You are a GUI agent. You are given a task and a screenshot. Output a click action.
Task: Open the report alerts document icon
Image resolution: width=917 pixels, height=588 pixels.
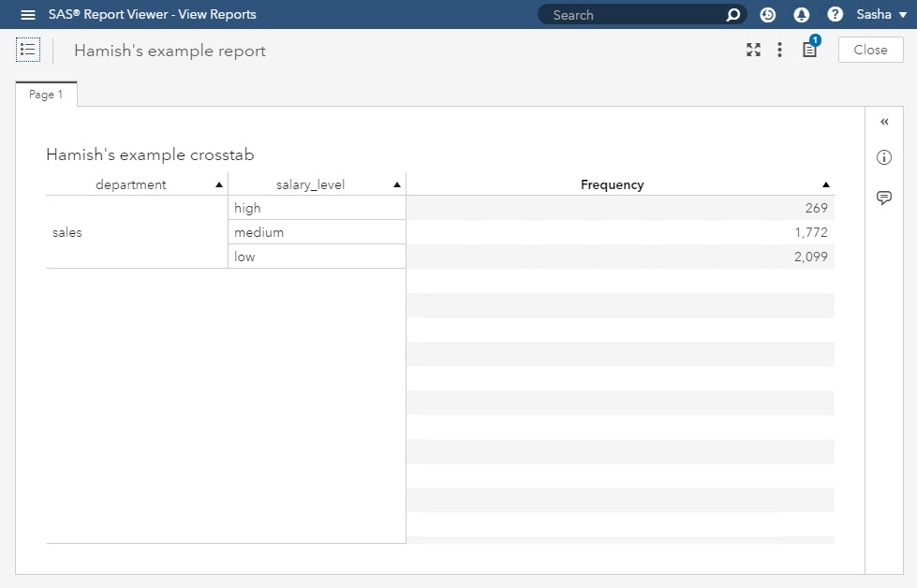[809, 51]
